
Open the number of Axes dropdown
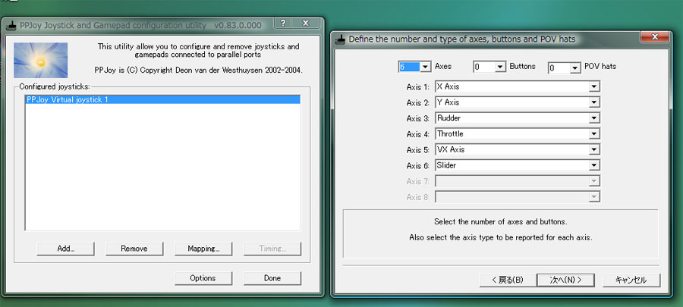click(x=425, y=67)
